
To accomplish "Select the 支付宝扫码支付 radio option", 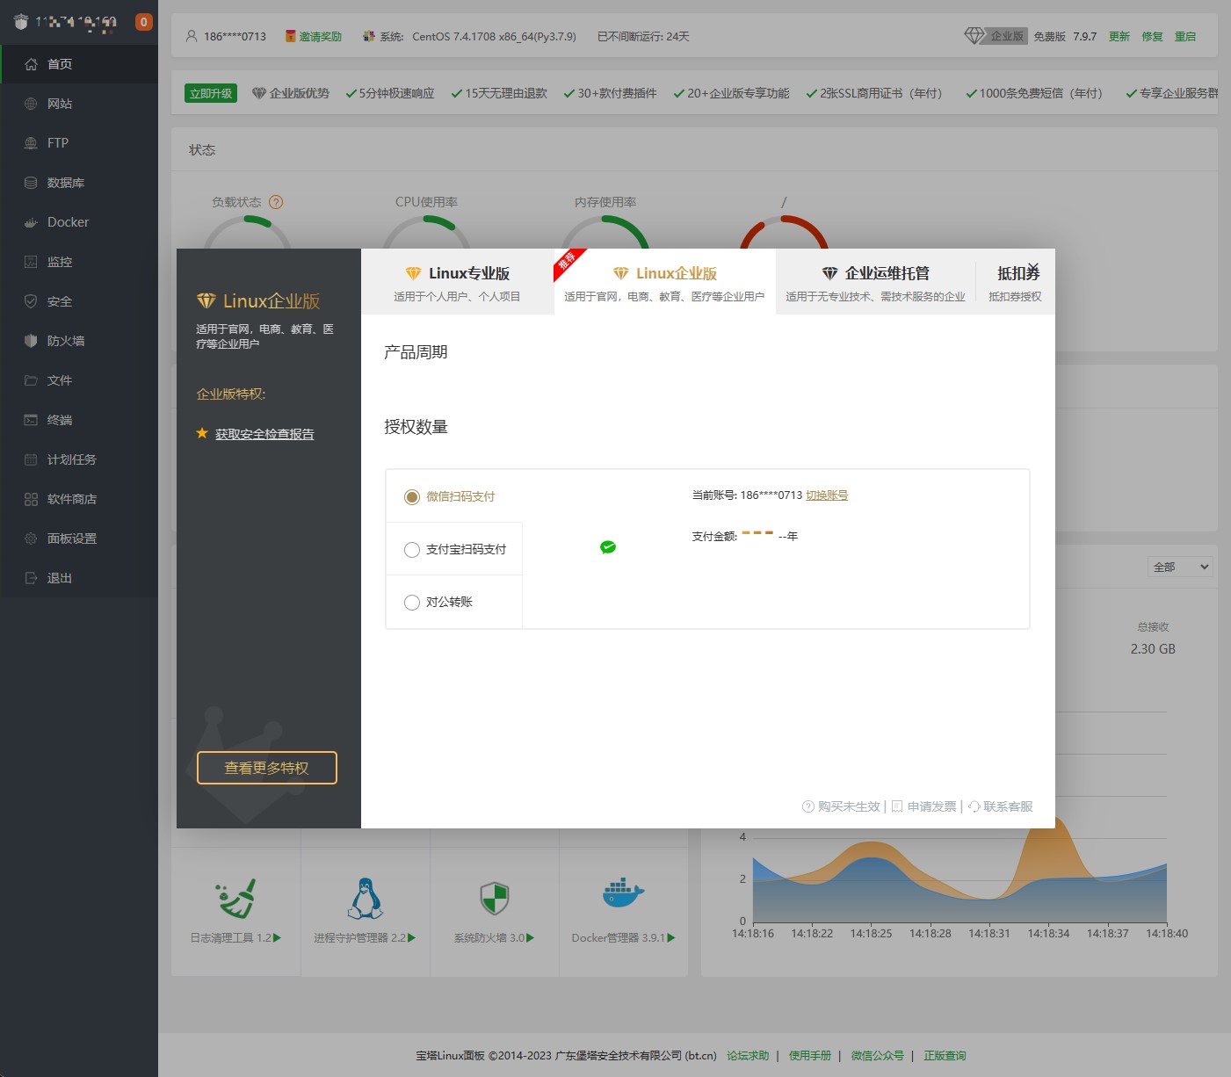I will click(x=411, y=550).
